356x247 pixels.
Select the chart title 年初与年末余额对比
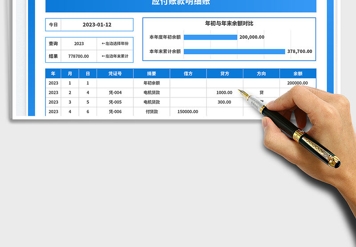(229, 23)
